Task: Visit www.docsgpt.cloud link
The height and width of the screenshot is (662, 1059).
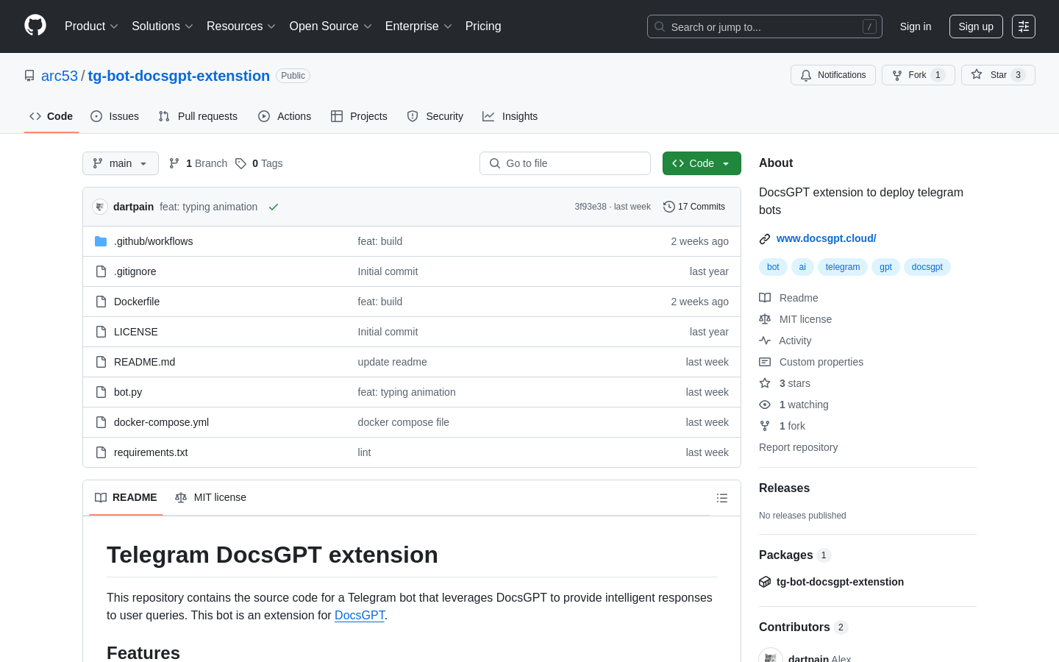Action: click(827, 238)
